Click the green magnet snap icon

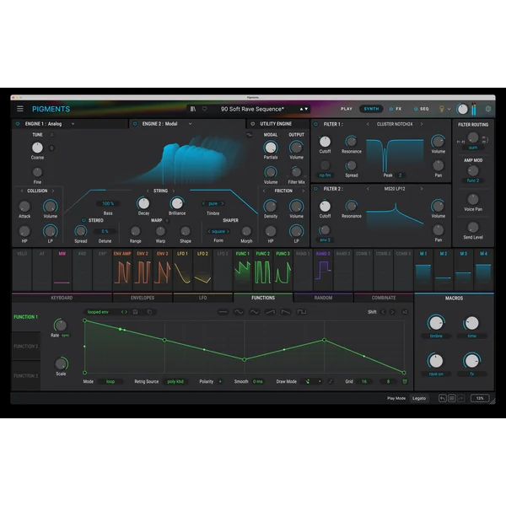(x=405, y=381)
